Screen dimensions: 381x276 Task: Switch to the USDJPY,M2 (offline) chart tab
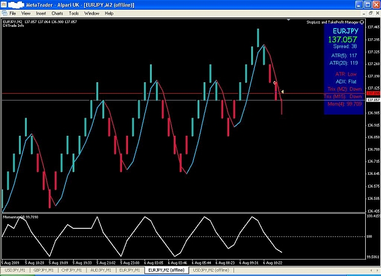pos(211,270)
